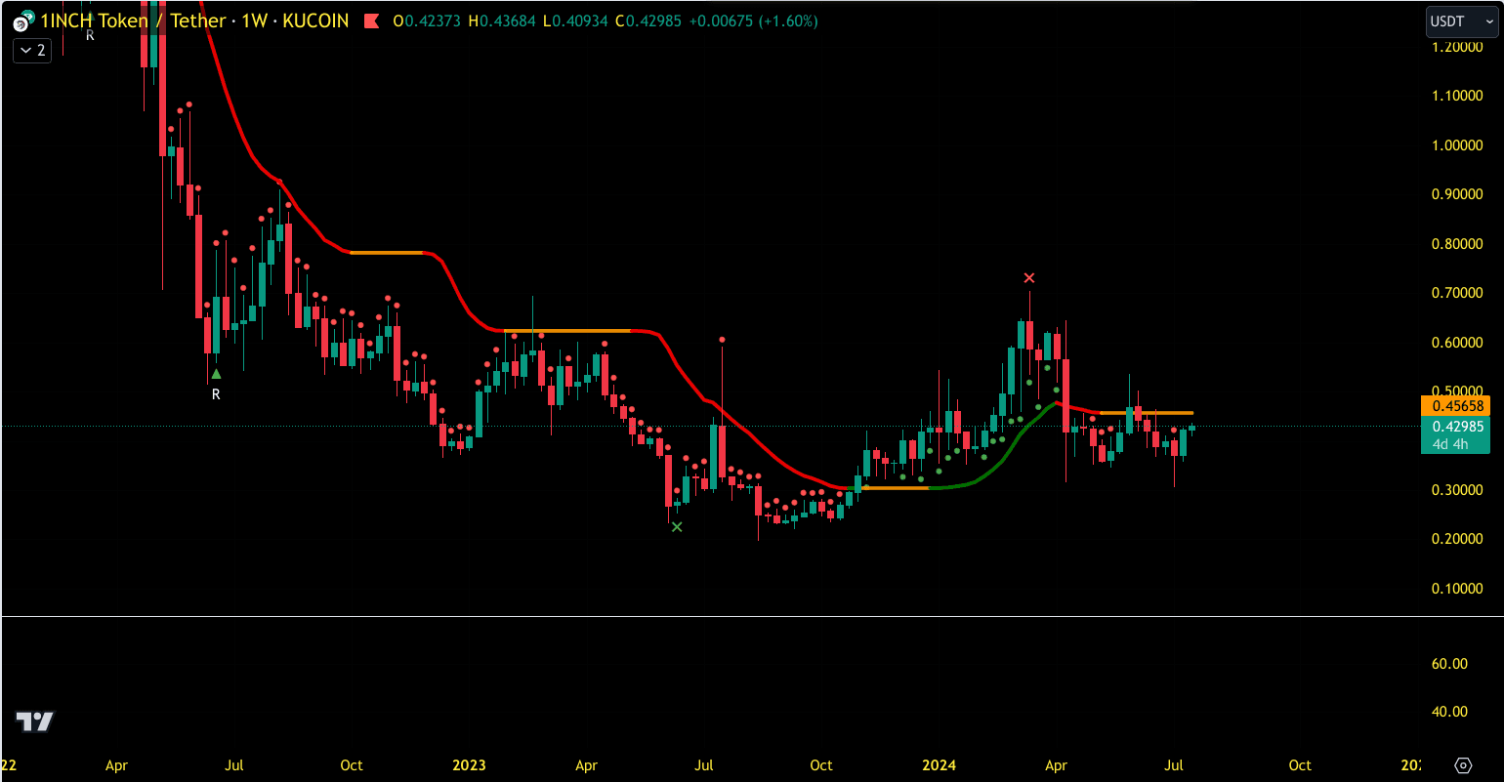The width and height of the screenshot is (1504, 782).
Task: Click the open value O0.42373
Action: coord(428,21)
